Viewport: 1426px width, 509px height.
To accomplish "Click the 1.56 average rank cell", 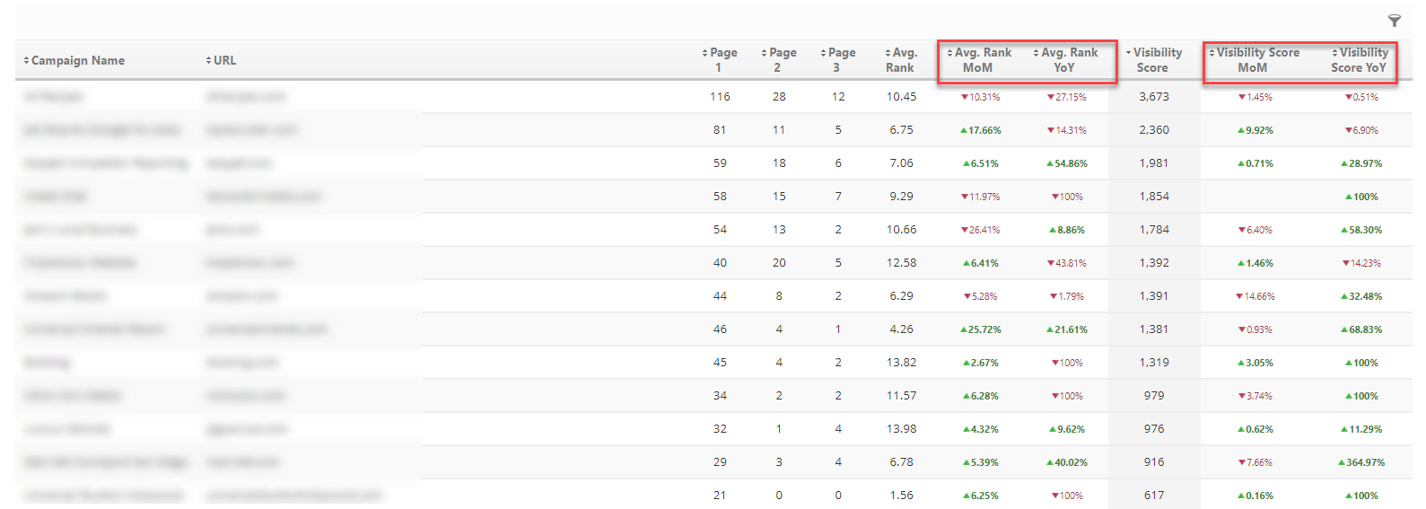I will 901,496.
